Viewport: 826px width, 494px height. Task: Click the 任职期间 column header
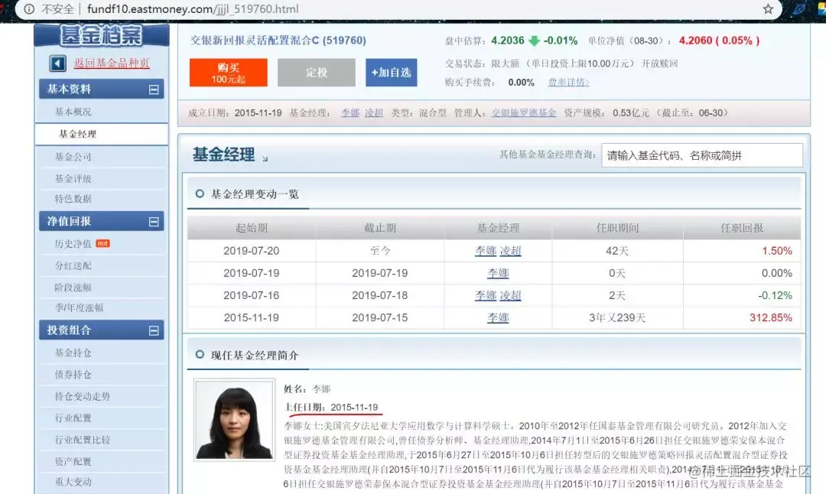click(x=617, y=228)
